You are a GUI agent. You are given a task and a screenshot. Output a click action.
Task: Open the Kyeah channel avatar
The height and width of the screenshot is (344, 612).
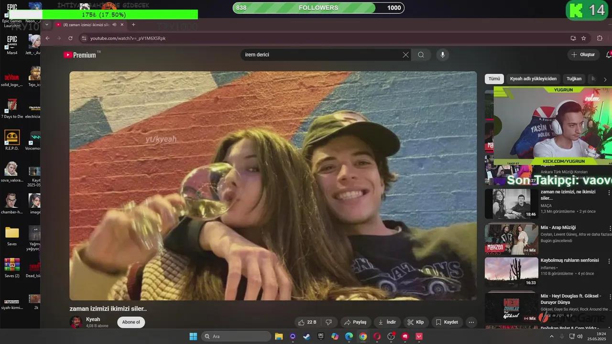pos(76,322)
